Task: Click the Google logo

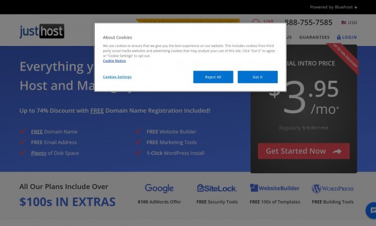Action: [x=159, y=188]
